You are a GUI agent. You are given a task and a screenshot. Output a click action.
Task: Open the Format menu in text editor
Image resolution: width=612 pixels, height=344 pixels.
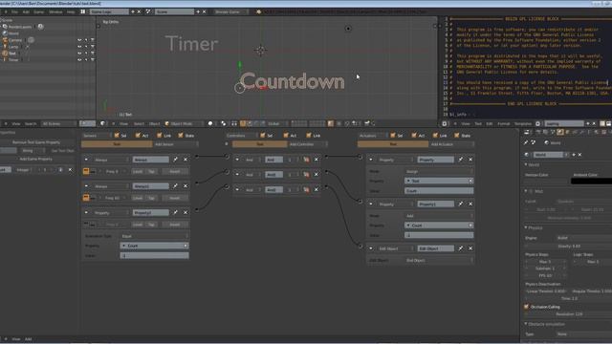(x=504, y=123)
